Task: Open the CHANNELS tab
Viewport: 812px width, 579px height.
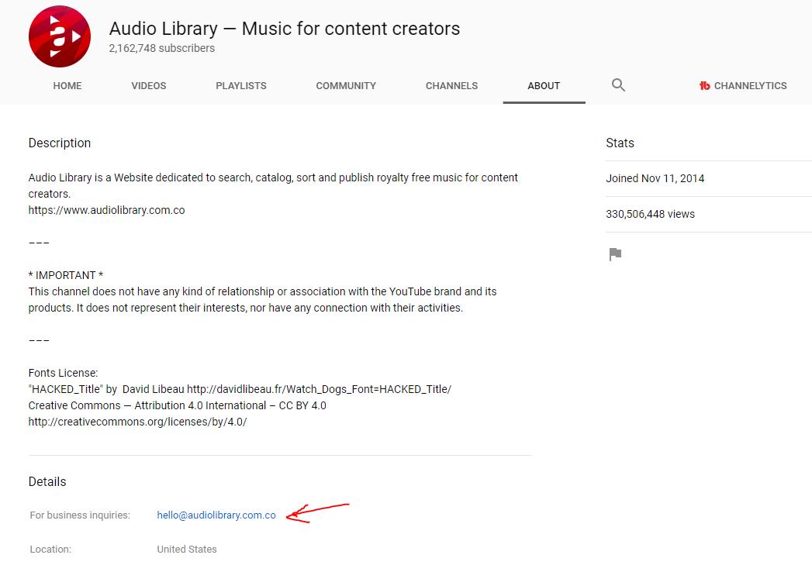Action: tap(451, 86)
